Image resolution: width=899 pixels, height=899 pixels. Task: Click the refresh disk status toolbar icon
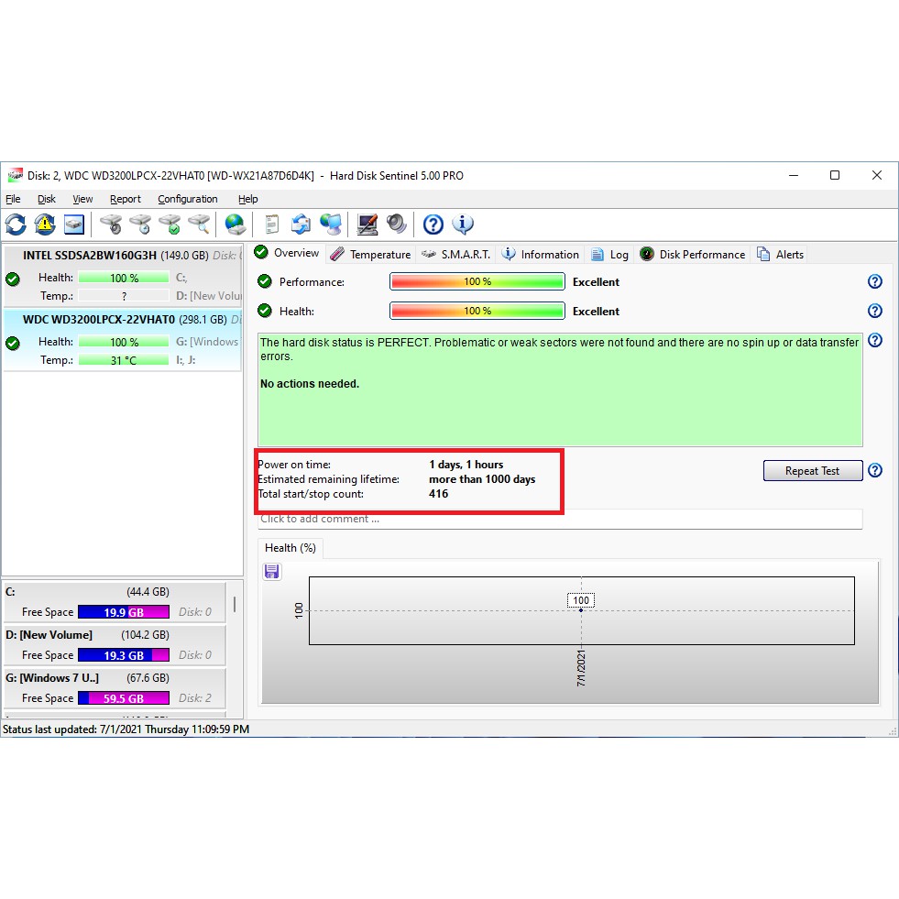click(16, 225)
